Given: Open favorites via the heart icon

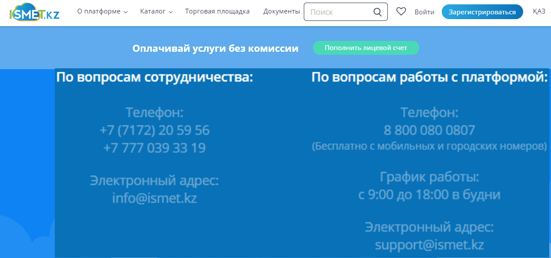Looking at the screenshot, I should click(x=401, y=12).
